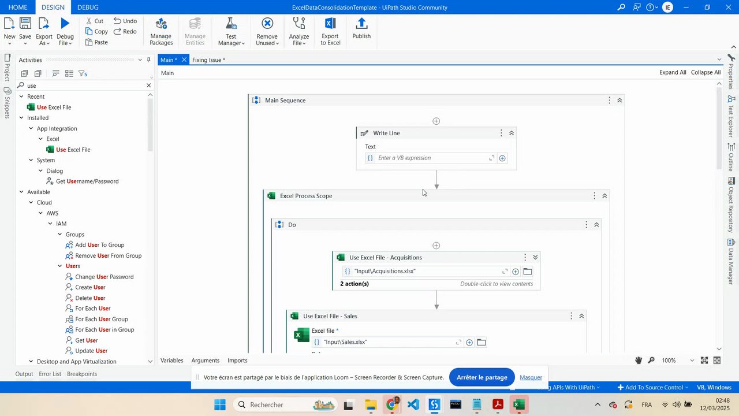
Task: Click the IE user profile avatar
Action: point(668,8)
